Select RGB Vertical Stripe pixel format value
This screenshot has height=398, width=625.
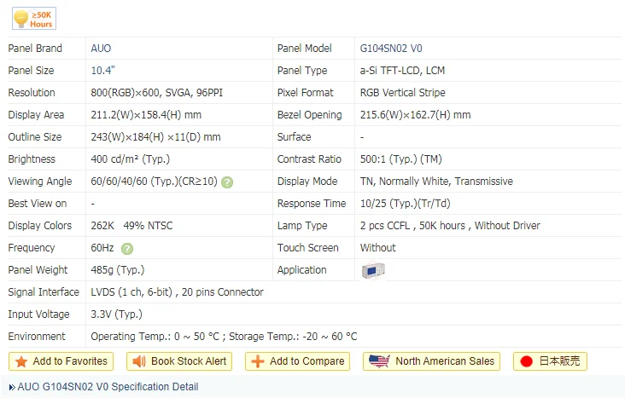[403, 93]
